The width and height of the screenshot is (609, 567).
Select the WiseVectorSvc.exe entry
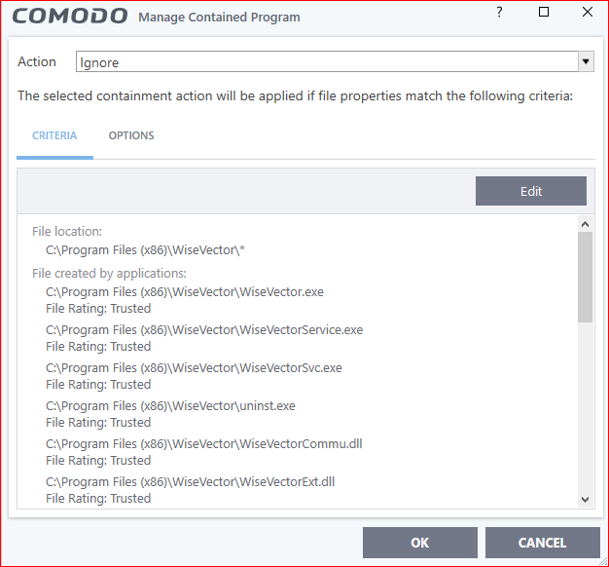[x=194, y=367]
